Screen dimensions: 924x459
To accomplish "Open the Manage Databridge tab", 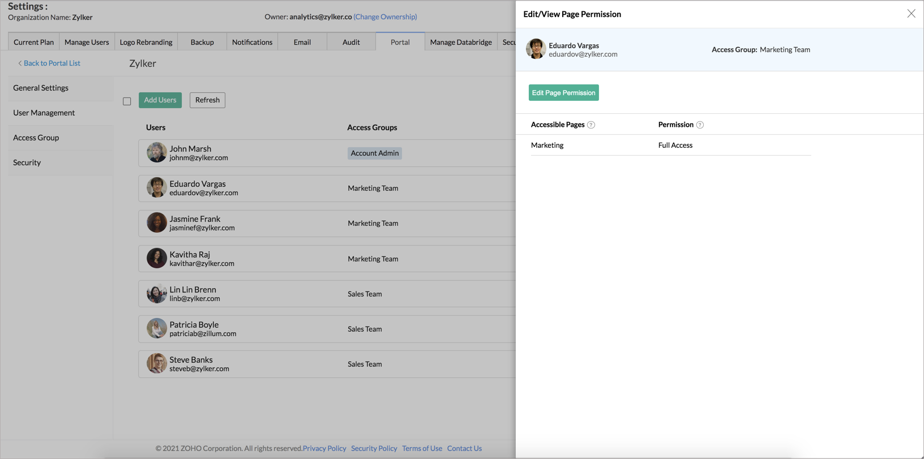I will pyautogui.click(x=461, y=42).
